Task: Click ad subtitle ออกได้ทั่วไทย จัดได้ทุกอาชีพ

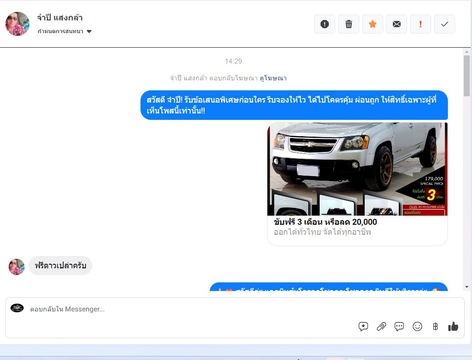Action: pyautogui.click(x=322, y=232)
